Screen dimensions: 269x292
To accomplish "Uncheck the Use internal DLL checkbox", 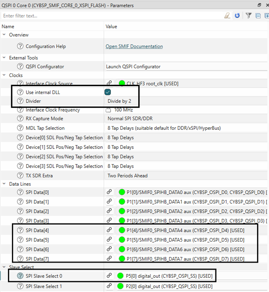I will pyautogui.click(x=107, y=92).
